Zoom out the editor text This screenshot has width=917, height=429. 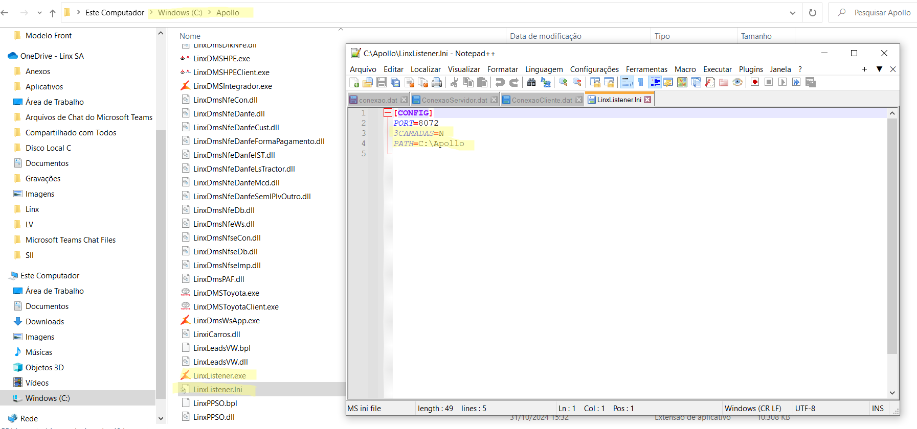pos(577,82)
